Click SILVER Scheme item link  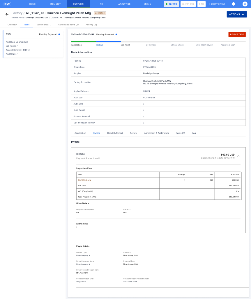(x=84, y=180)
